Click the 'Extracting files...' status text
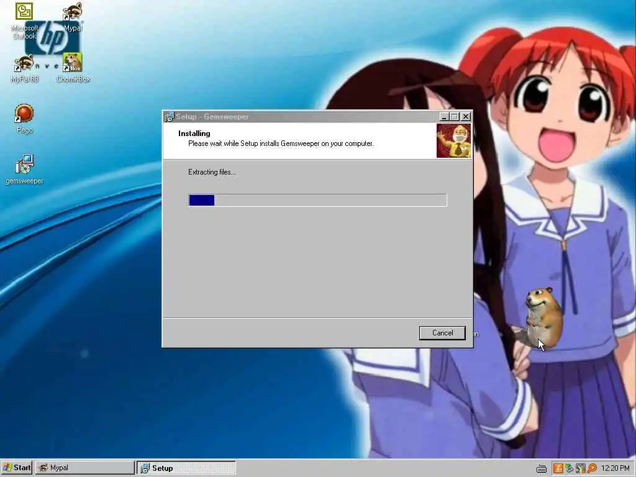Image resolution: width=636 pixels, height=477 pixels. (x=212, y=172)
